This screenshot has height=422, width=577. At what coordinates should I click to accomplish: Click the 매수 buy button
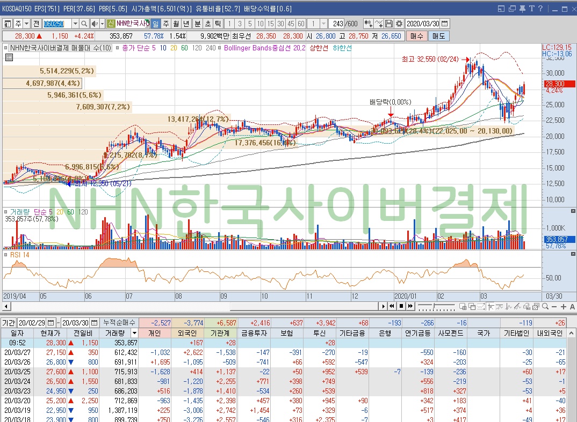coord(417,36)
